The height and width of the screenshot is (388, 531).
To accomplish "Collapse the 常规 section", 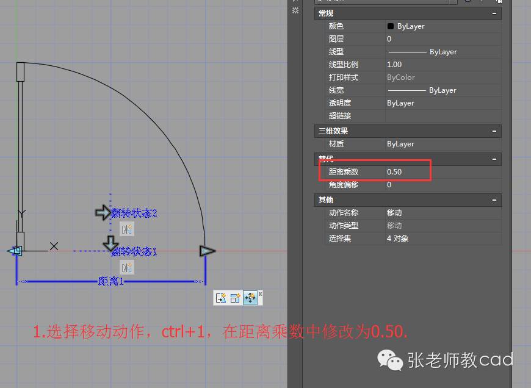I will point(494,13).
